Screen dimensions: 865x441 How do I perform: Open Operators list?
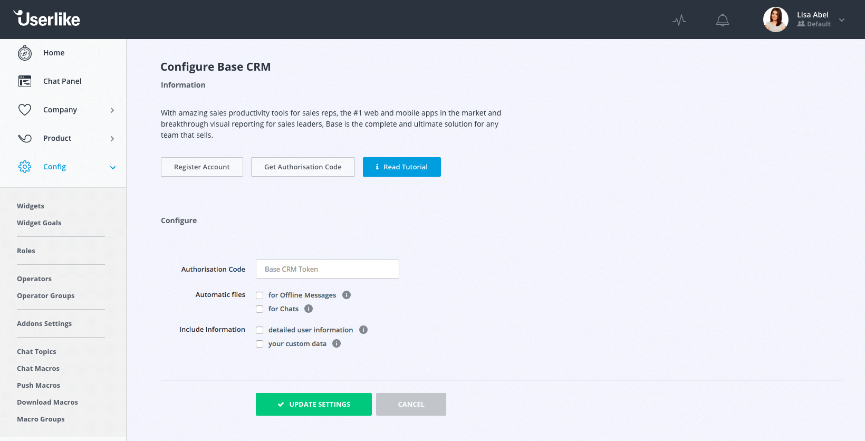tap(34, 279)
